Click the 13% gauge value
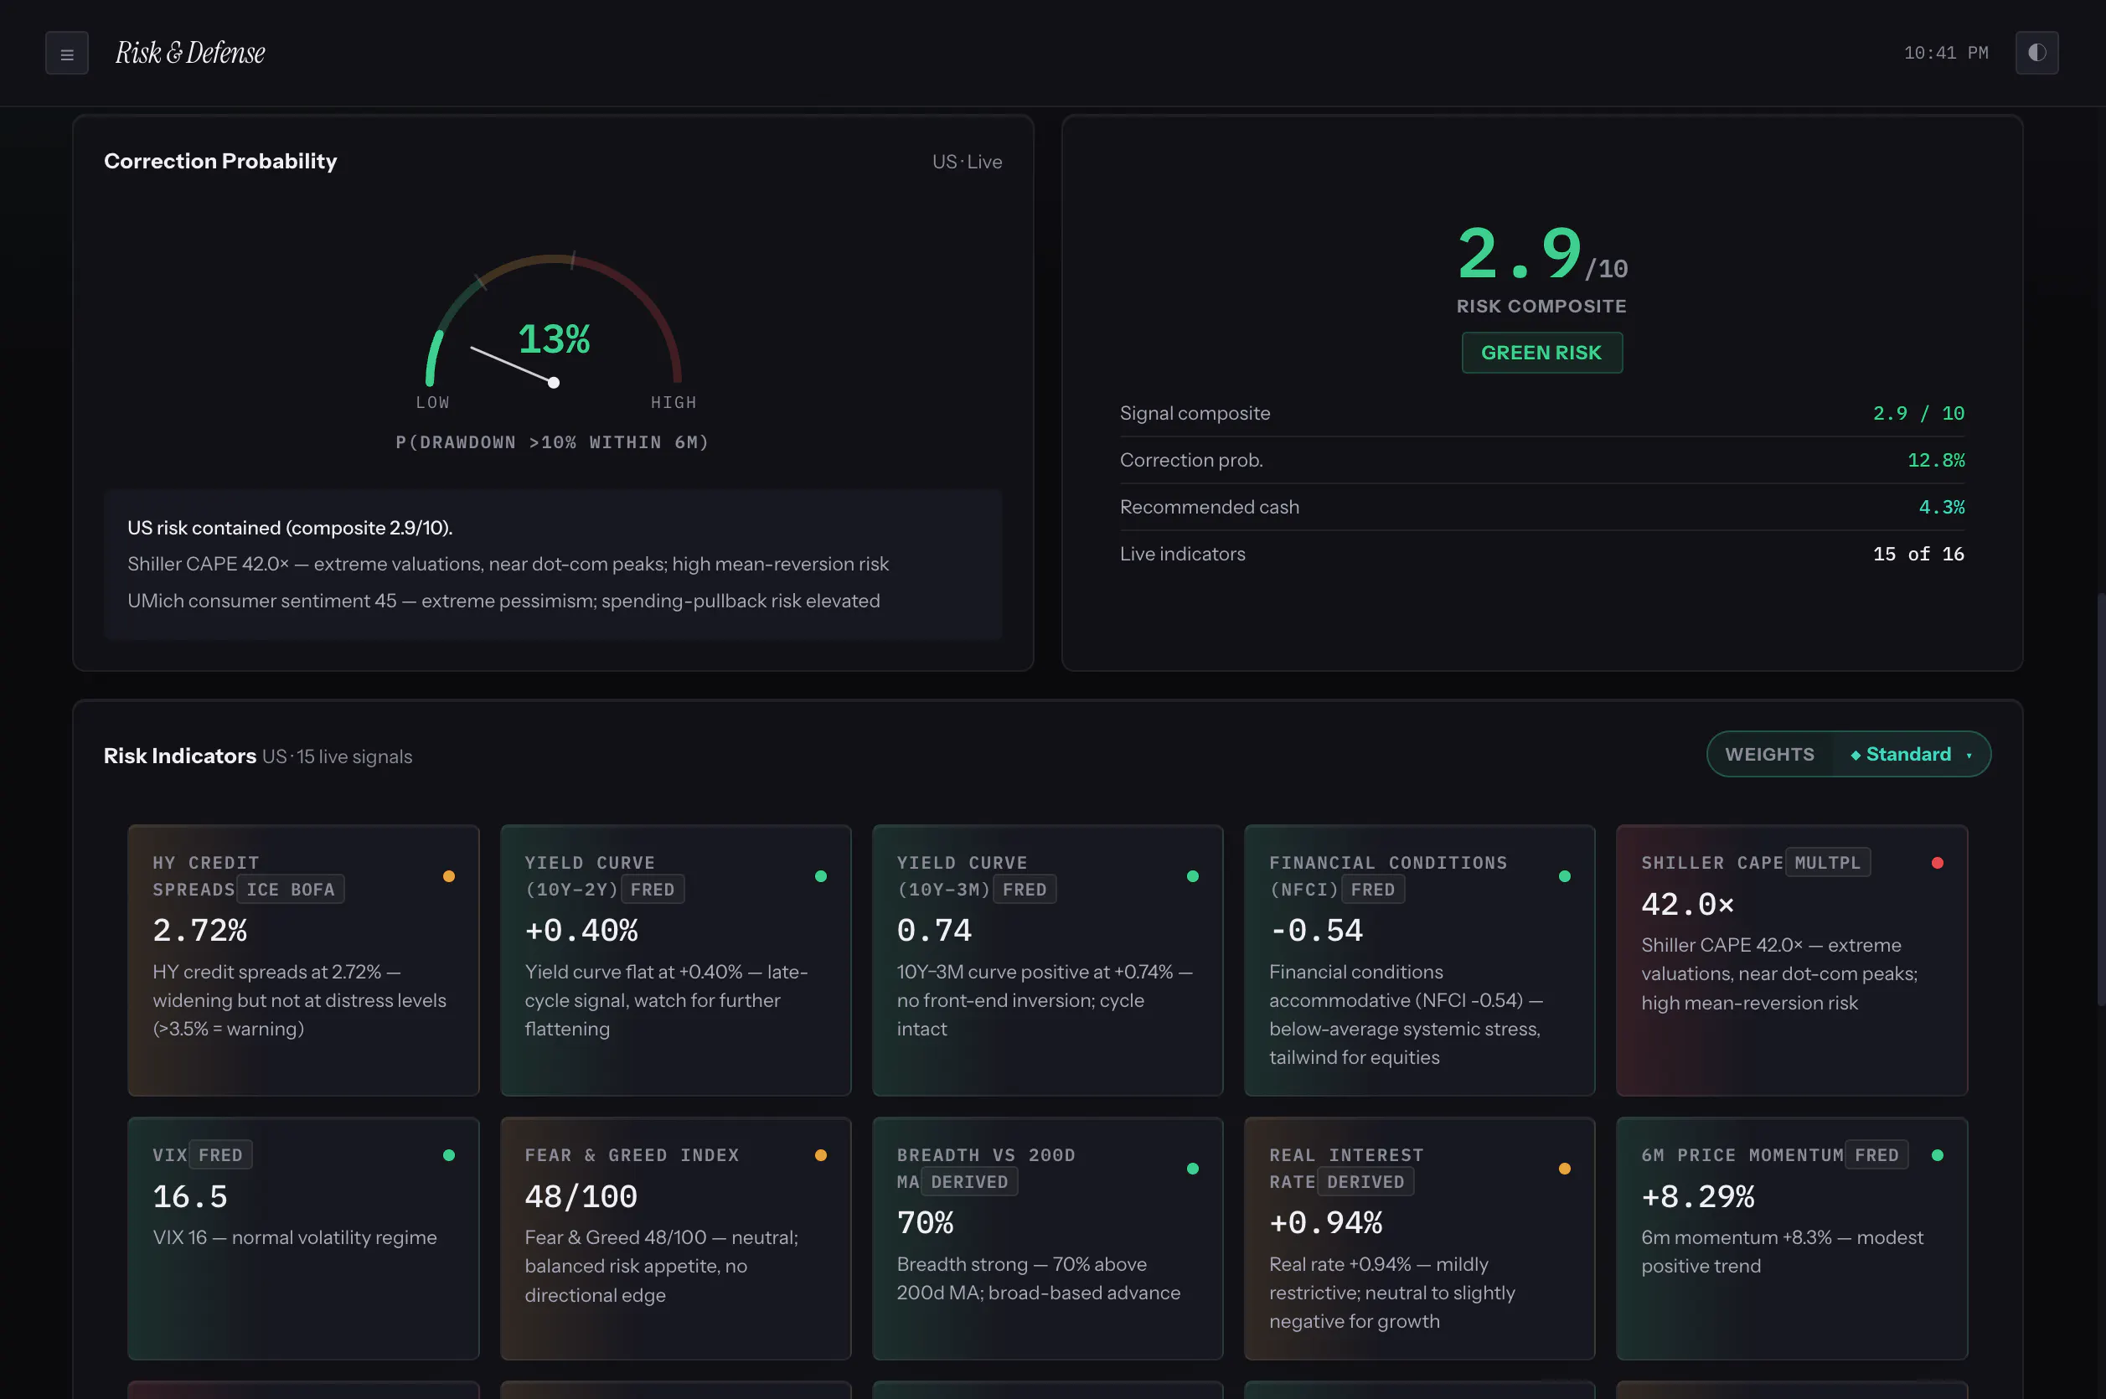The height and width of the screenshot is (1399, 2106). click(554, 339)
